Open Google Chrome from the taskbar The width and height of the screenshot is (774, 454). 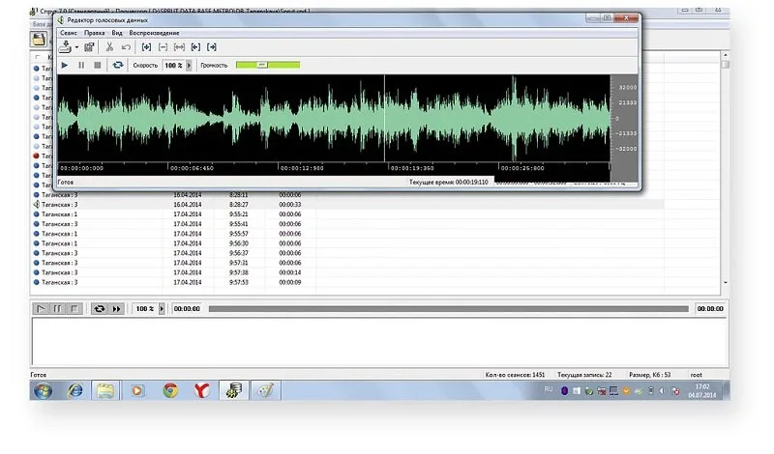tap(170, 390)
